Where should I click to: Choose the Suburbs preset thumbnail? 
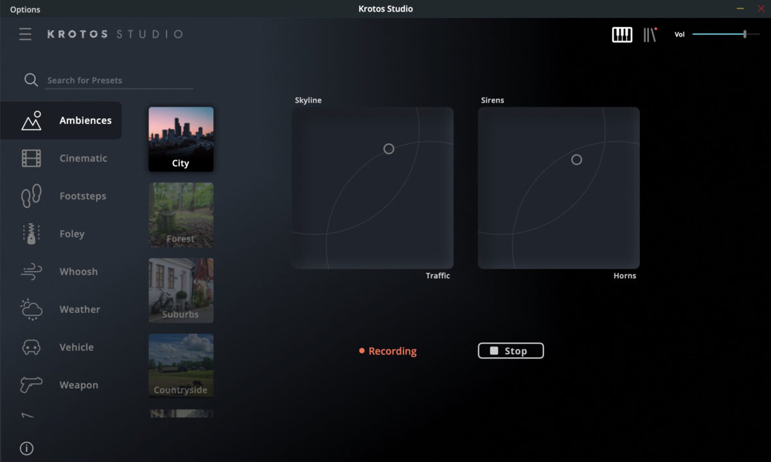(x=181, y=290)
